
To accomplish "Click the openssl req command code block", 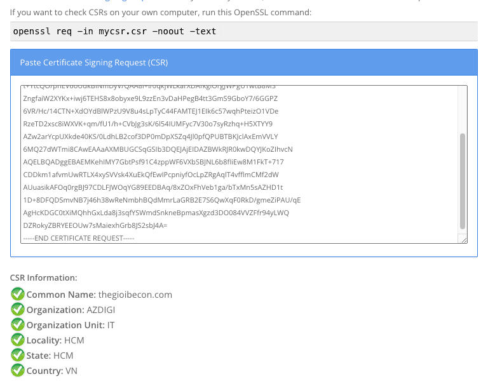I will pyautogui.click(x=244, y=32).
